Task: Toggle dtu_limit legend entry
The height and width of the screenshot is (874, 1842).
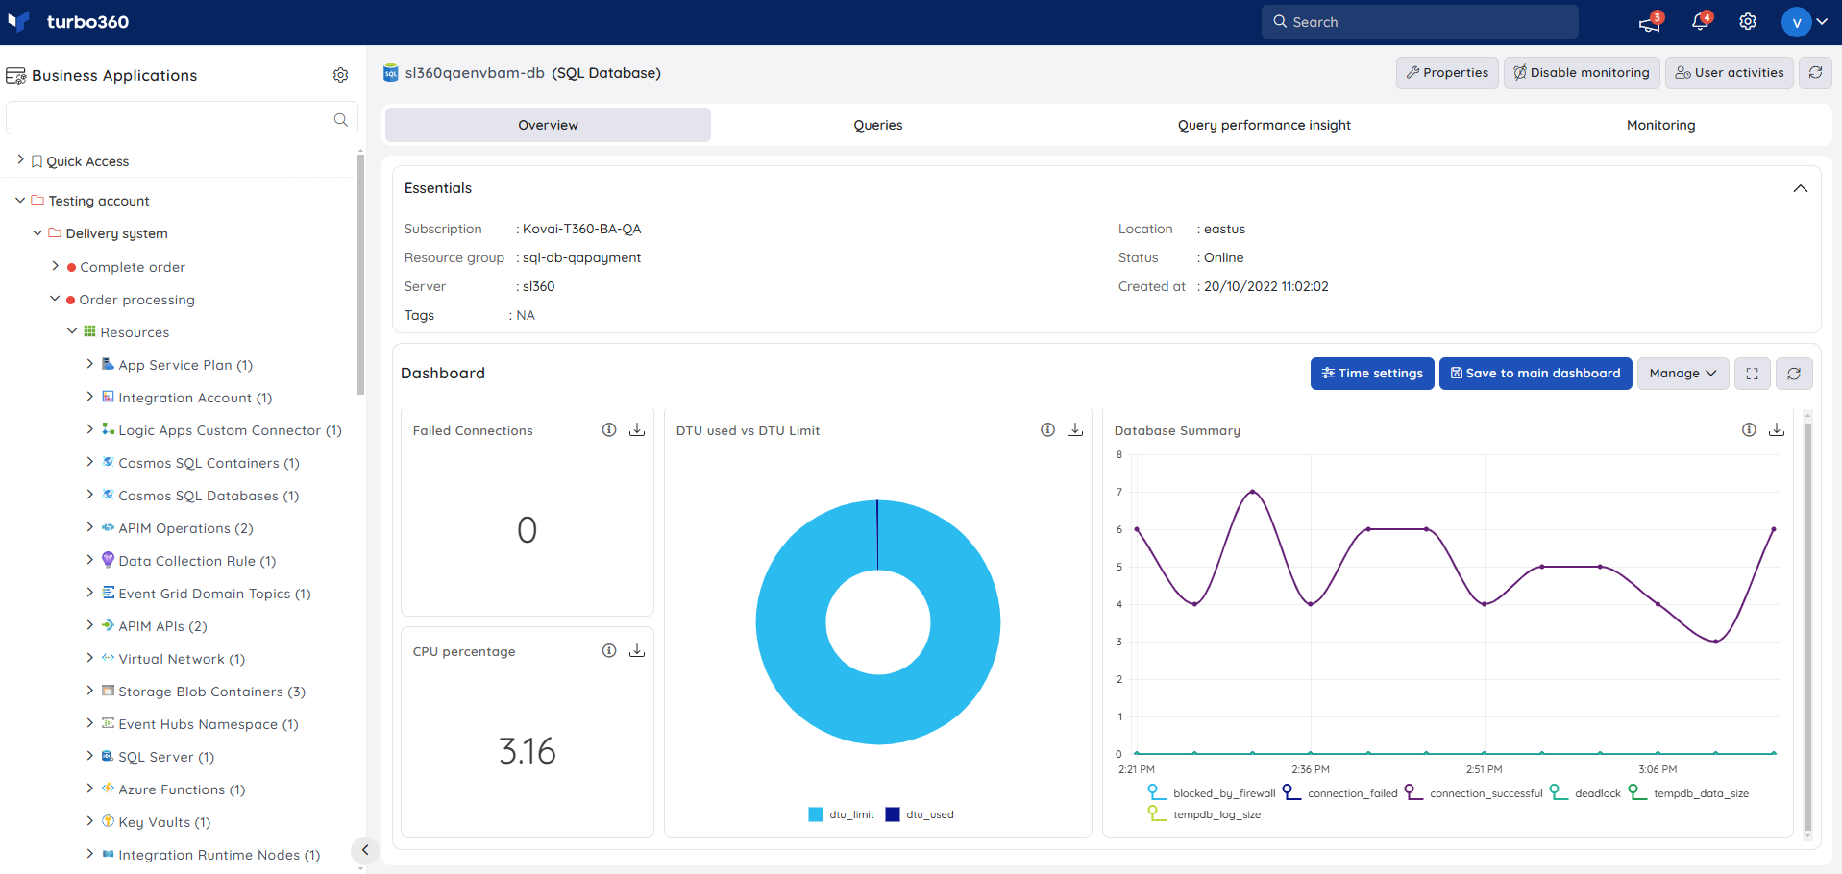Action: (x=841, y=814)
